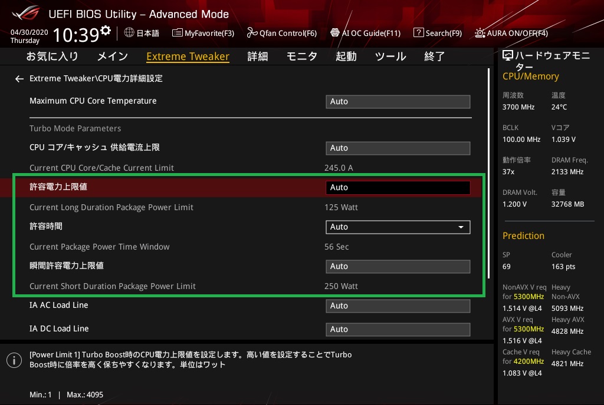
Task: Click the 4828 MHz Heavy AVX value
Action: [x=567, y=331]
